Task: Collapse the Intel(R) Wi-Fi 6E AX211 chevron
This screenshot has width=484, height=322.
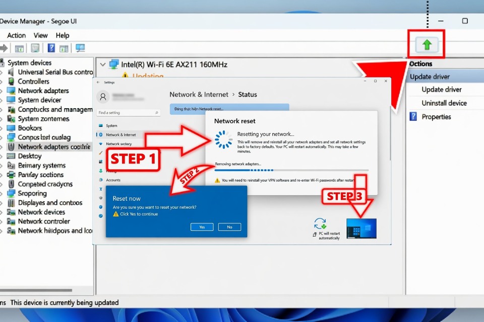Action: tap(103, 65)
